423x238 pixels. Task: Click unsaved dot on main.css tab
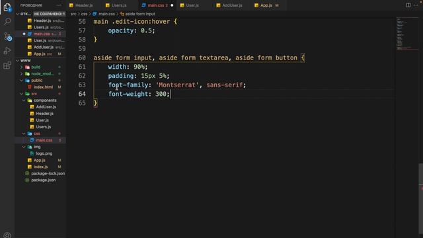click(x=172, y=5)
